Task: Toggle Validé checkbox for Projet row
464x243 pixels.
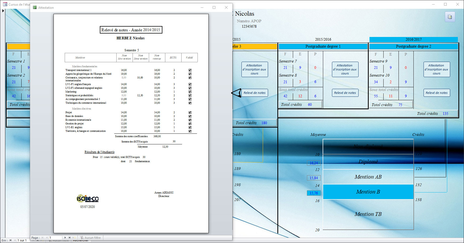Action: coord(190,112)
